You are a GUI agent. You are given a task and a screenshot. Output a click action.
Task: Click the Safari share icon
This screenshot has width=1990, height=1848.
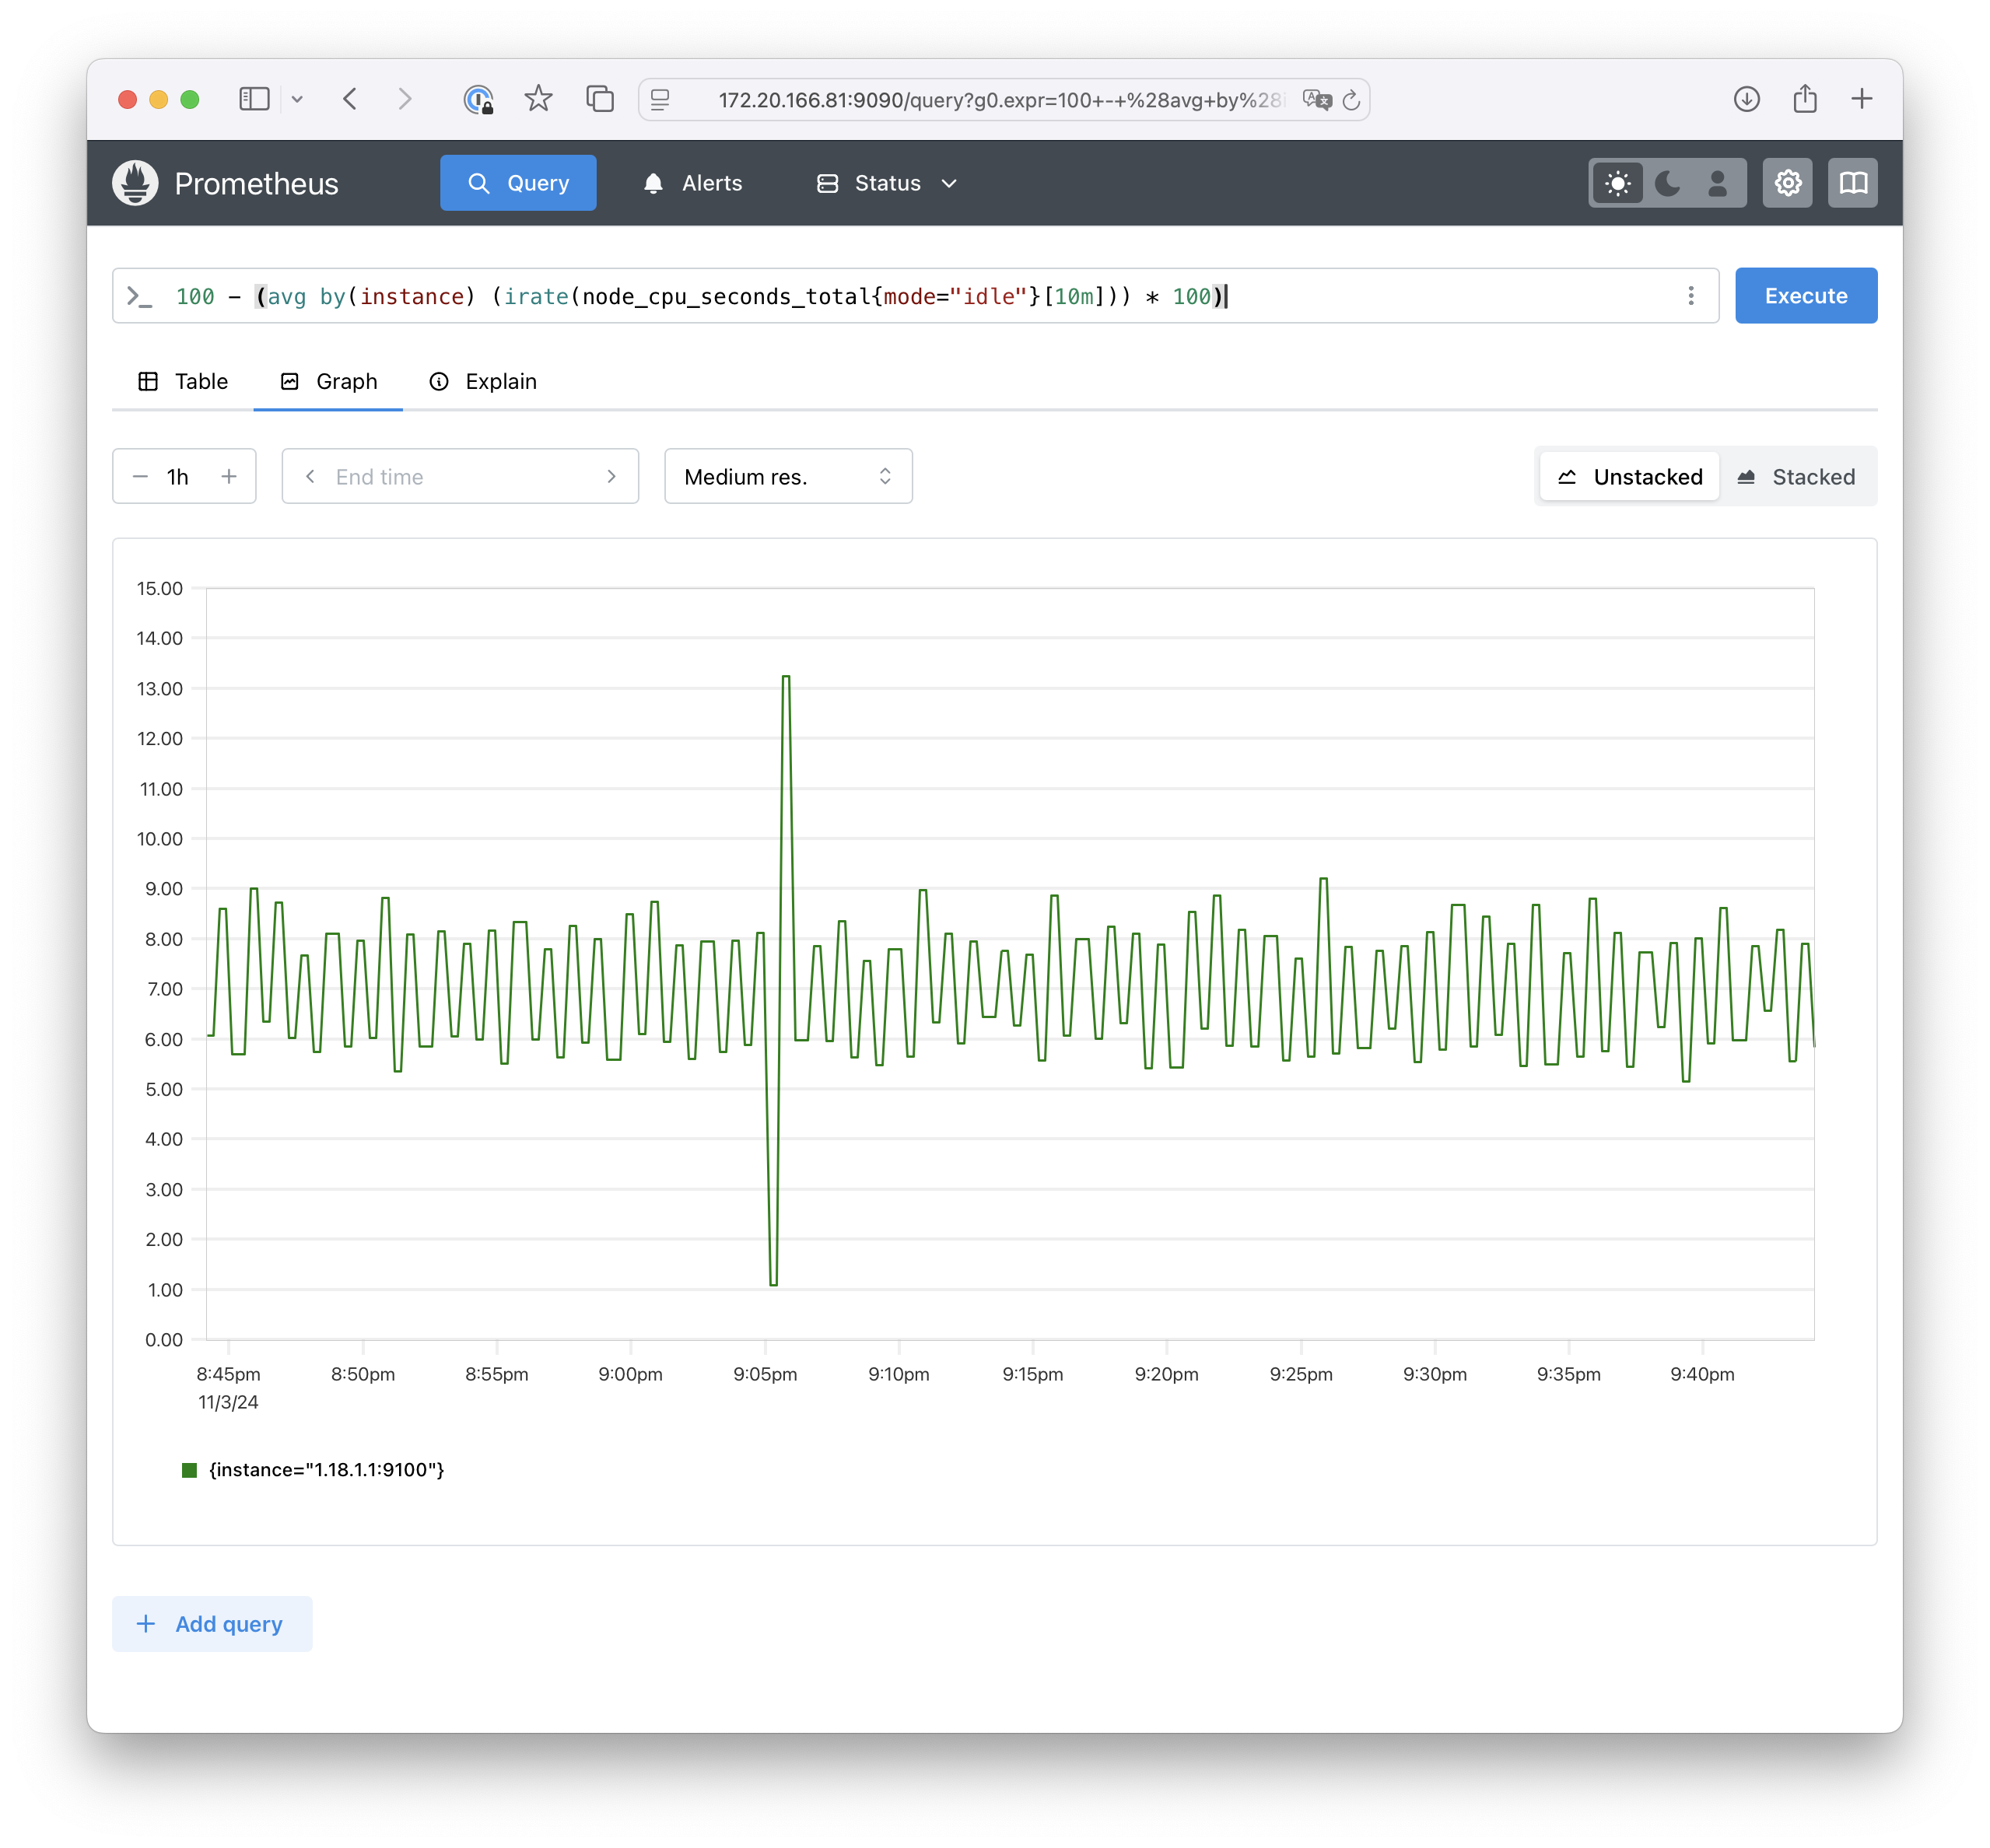1804,99
